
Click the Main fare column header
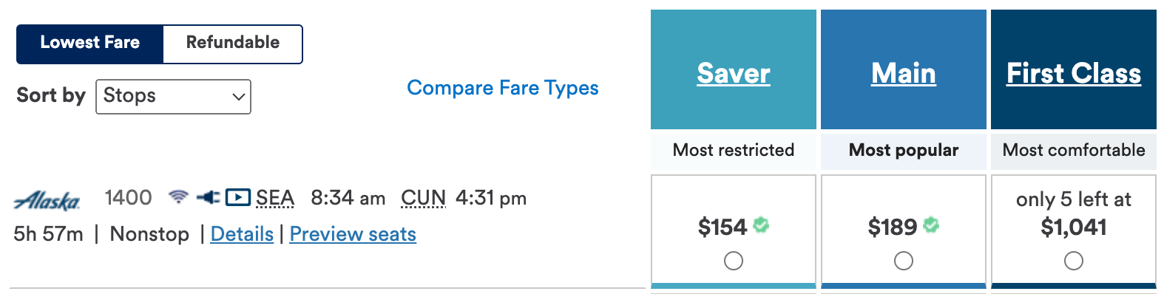click(904, 73)
